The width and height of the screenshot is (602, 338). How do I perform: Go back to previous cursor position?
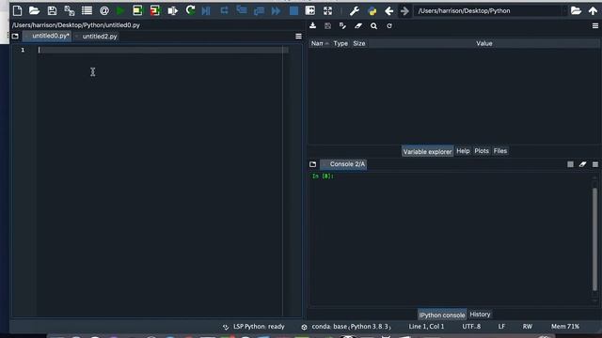tap(388, 10)
